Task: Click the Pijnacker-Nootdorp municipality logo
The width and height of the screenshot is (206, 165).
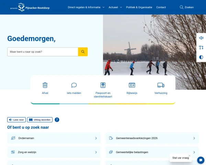Action: coord(30,7)
